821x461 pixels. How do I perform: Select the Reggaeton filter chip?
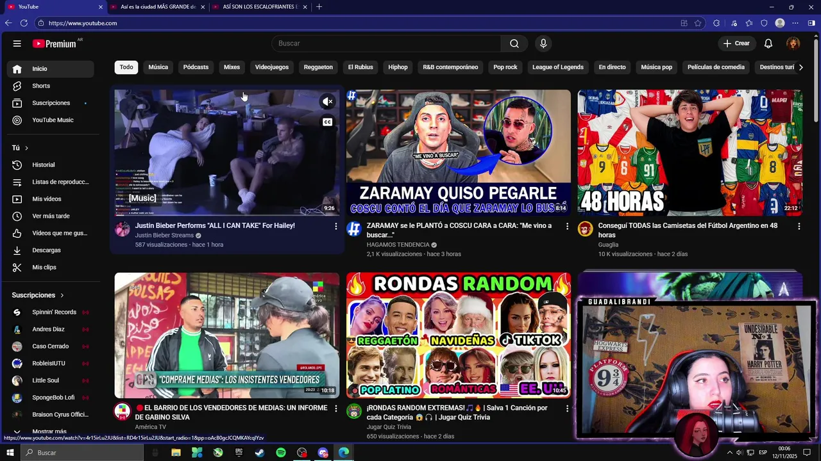[x=318, y=67]
